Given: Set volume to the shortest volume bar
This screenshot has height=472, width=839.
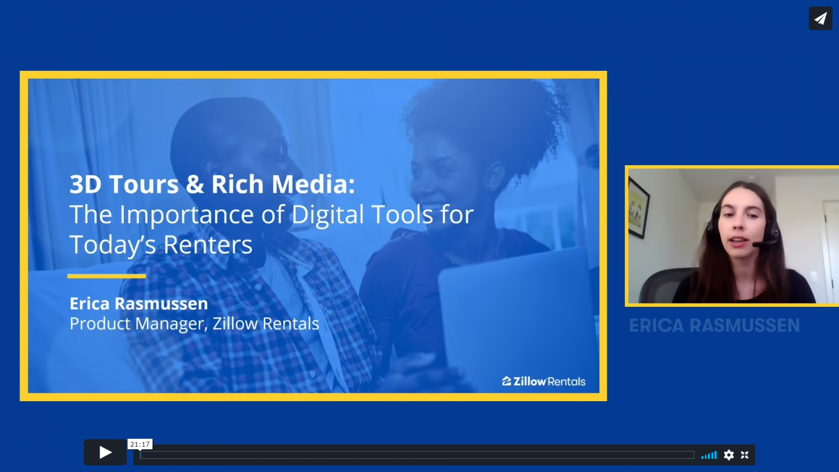Looking at the screenshot, I should (702, 457).
